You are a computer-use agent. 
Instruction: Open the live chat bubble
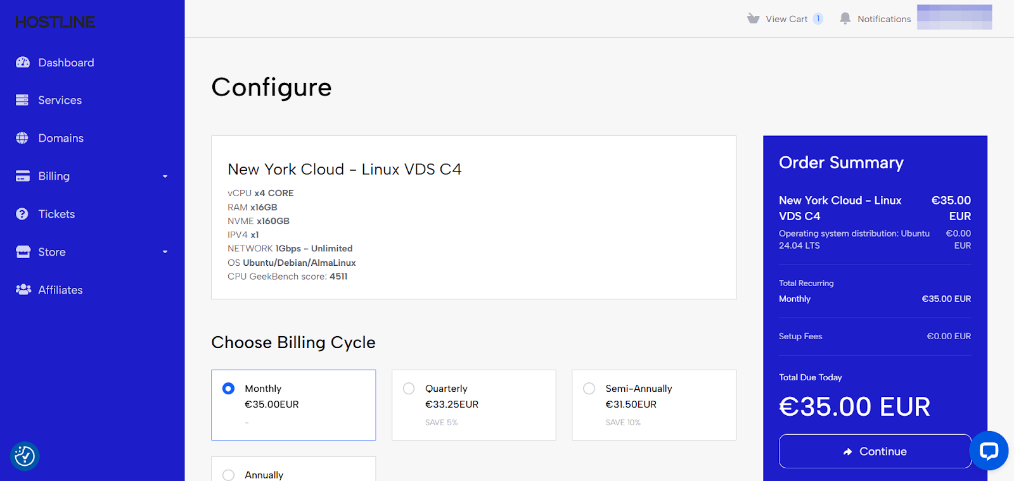[x=989, y=451]
